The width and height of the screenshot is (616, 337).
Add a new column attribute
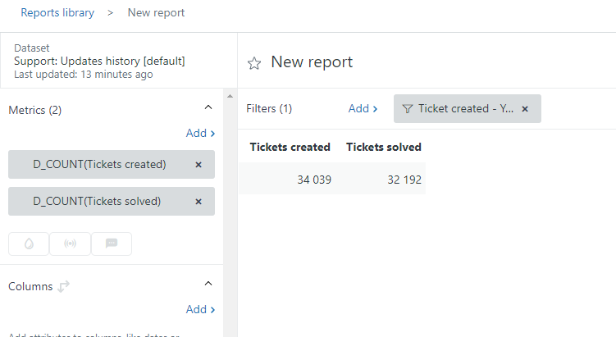[200, 309]
